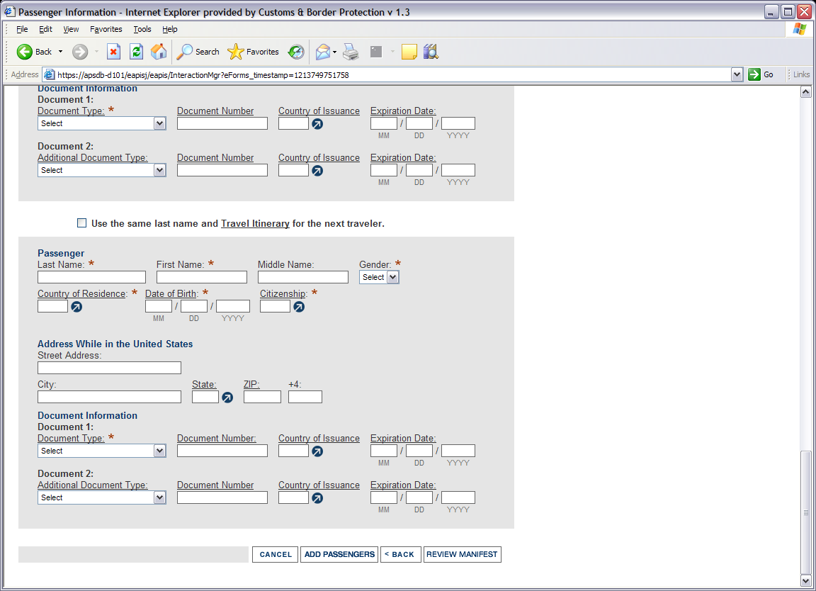The height and width of the screenshot is (591, 816).
Task: Click the Print printer icon
Action: click(x=351, y=52)
